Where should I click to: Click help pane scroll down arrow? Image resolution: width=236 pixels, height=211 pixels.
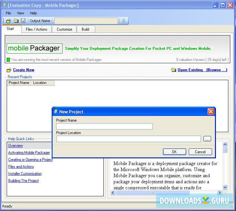tap(225, 187)
